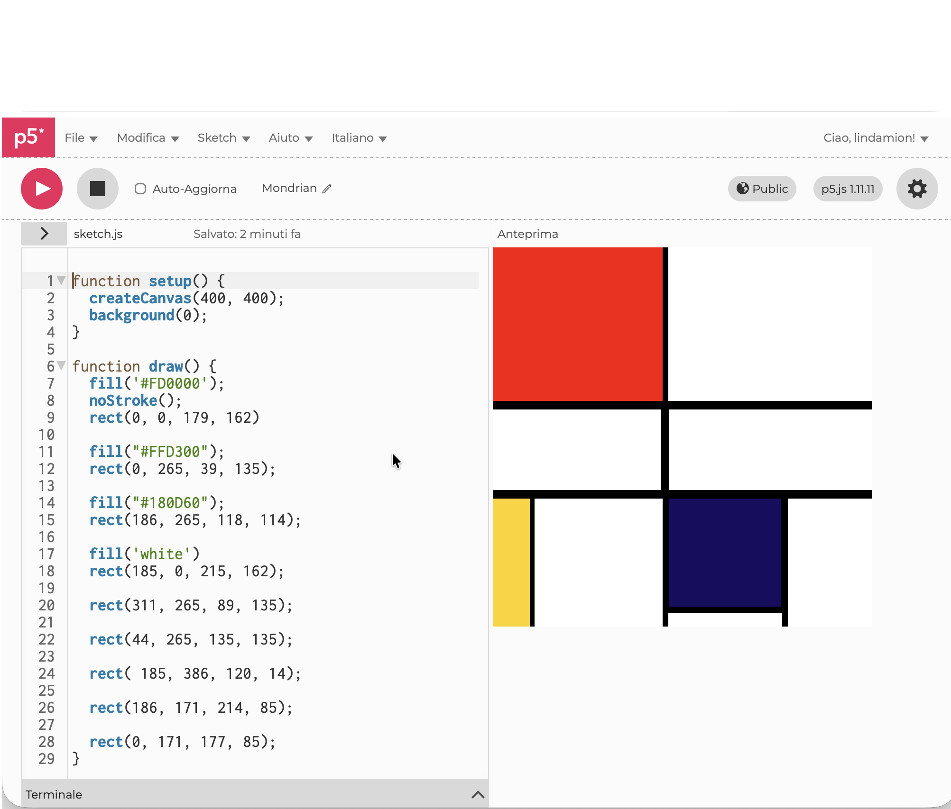This screenshot has height=809, width=951.
Task: Click the globe icon in Public badge
Action: pyautogui.click(x=742, y=188)
